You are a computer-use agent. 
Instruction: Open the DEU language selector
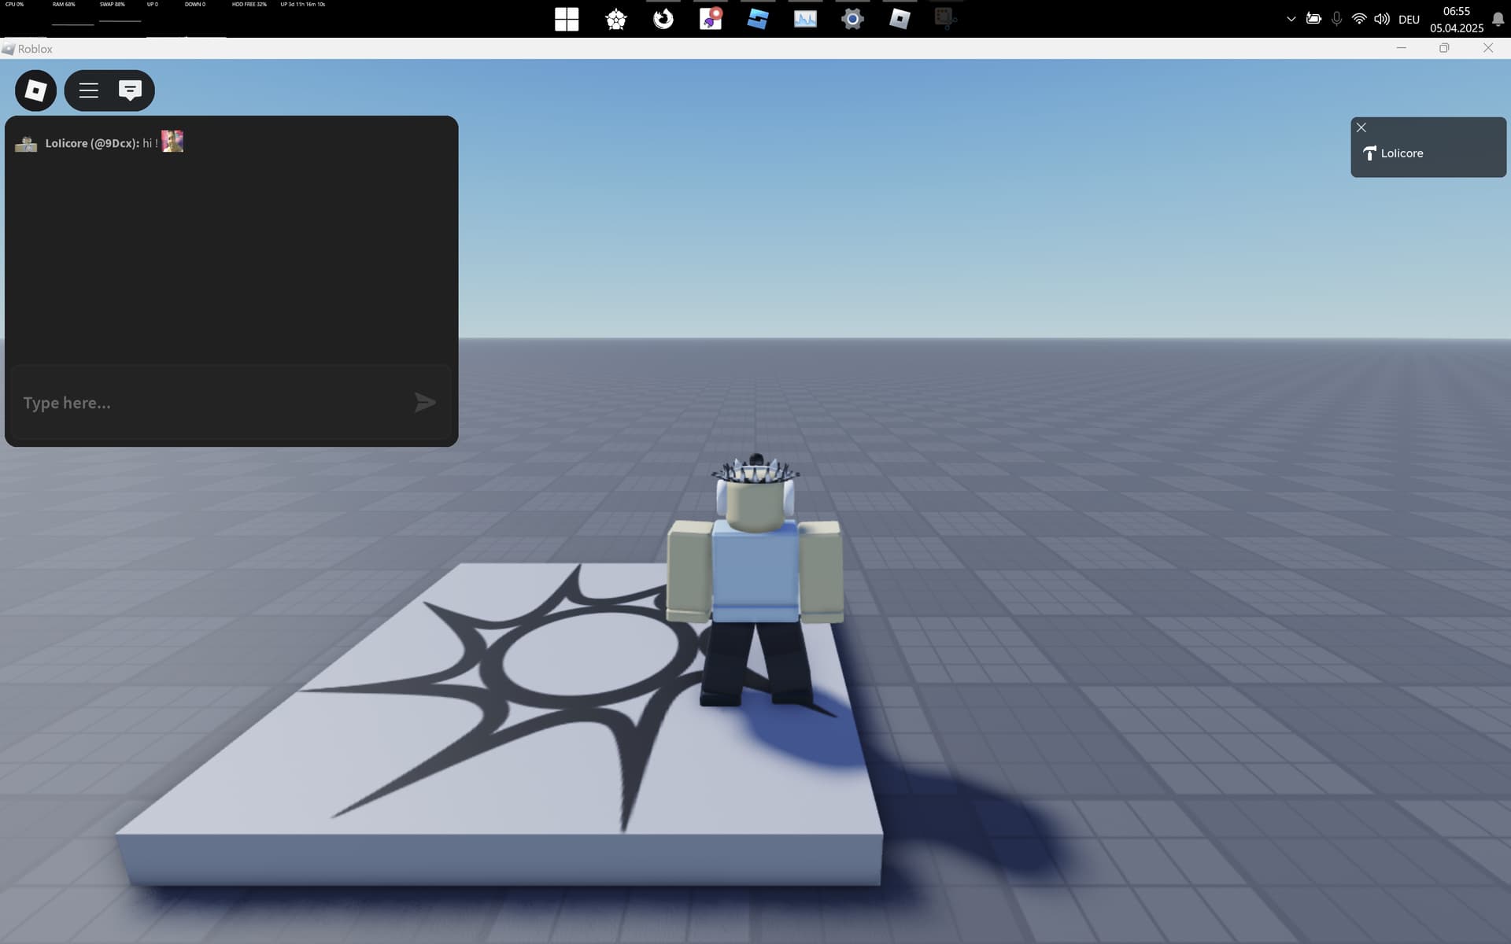click(x=1407, y=19)
